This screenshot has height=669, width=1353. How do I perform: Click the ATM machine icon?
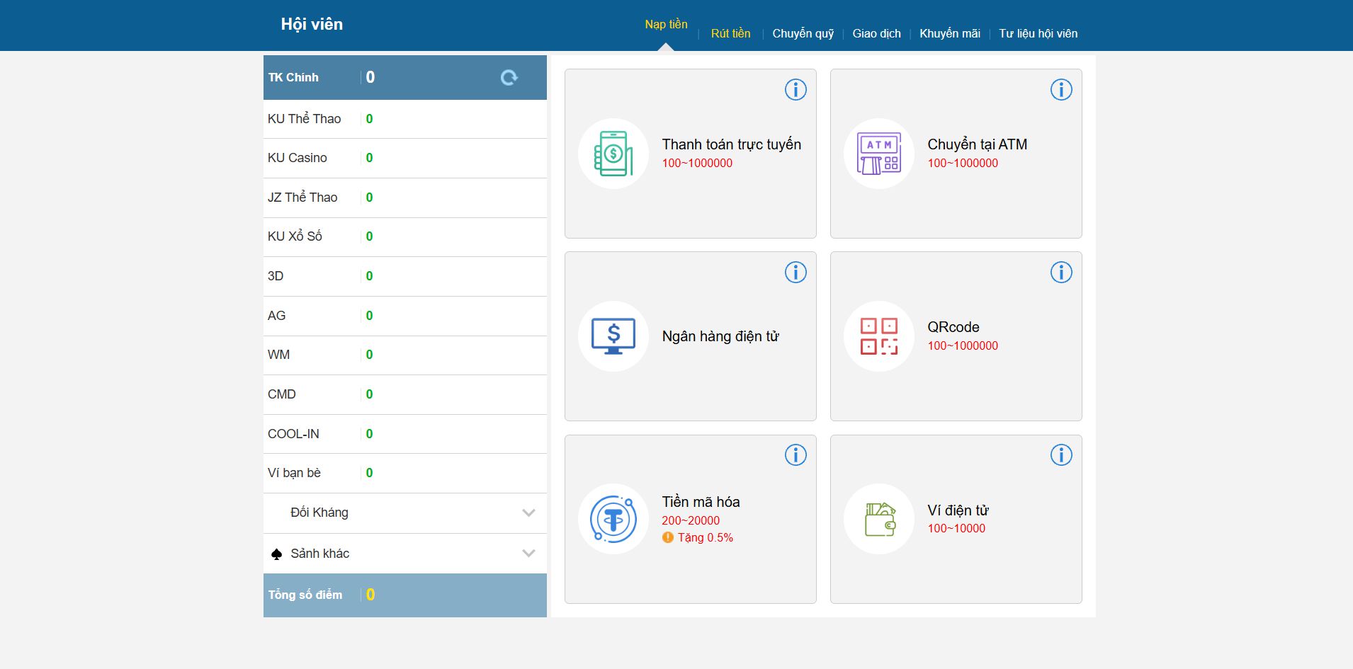[x=879, y=154]
